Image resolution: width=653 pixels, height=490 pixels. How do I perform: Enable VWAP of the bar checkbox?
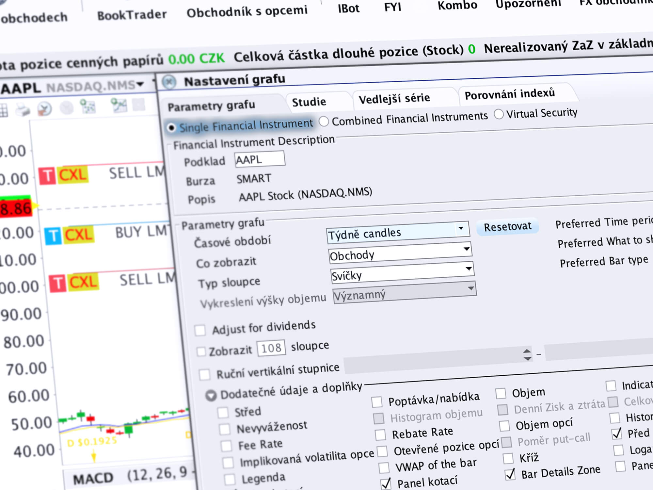tap(384, 468)
